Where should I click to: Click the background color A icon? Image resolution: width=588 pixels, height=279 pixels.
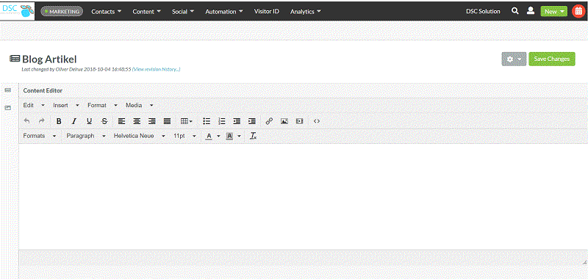[x=229, y=136]
